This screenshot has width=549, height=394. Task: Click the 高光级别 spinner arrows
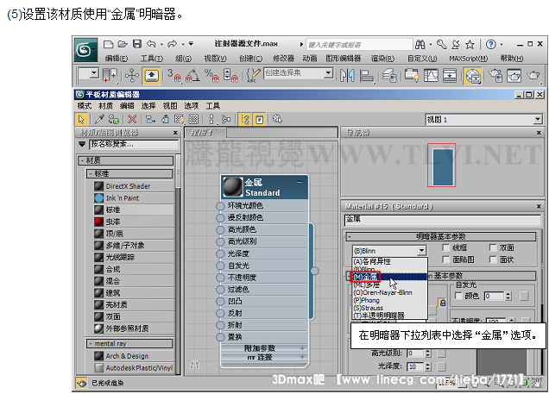(427, 353)
